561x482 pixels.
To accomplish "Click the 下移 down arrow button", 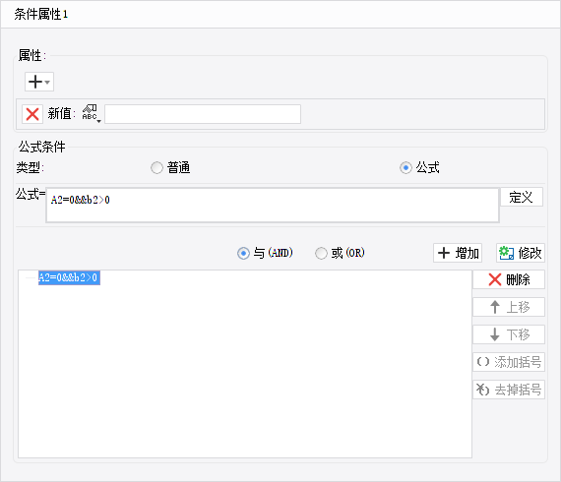I will tap(509, 334).
